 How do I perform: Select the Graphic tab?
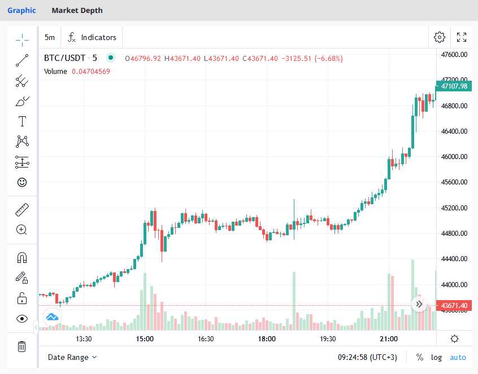pos(21,10)
